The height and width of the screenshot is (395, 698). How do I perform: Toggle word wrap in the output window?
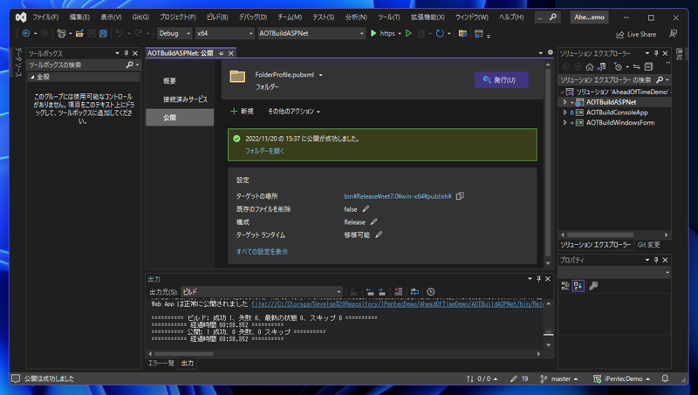pyautogui.click(x=414, y=291)
